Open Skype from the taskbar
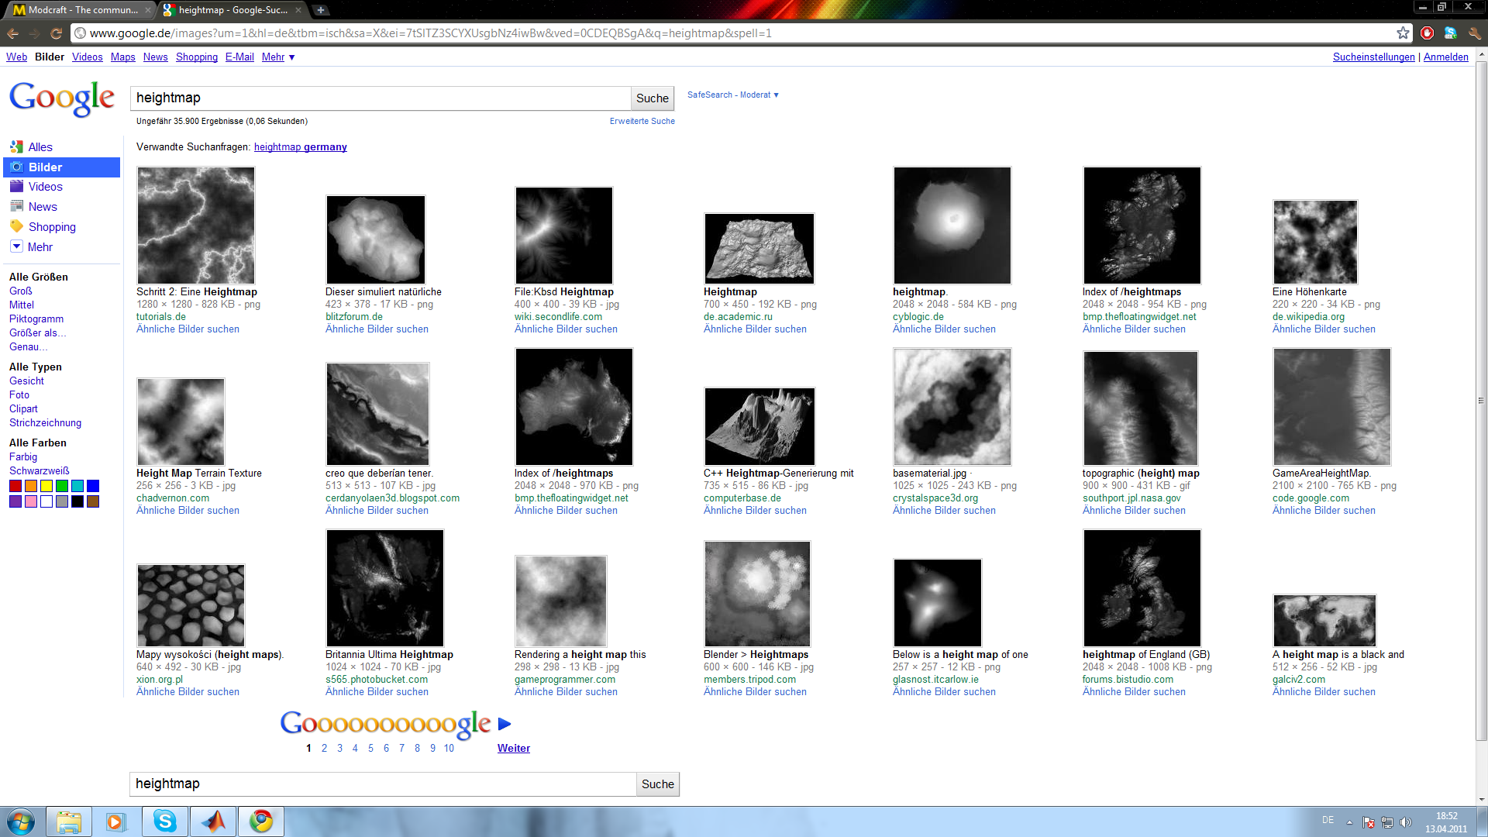 pos(164,821)
